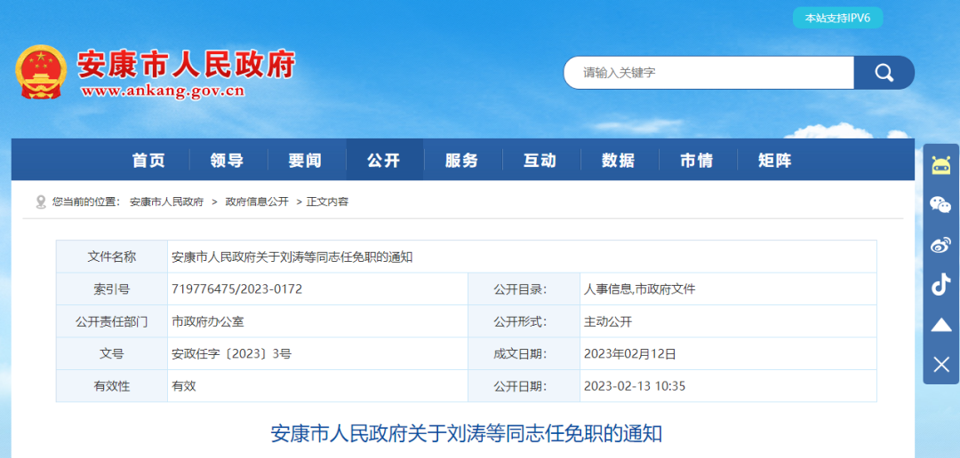The image size is (960, 458).
Task: Go to the 互动 navigation tab
Action: pos(540,161)
